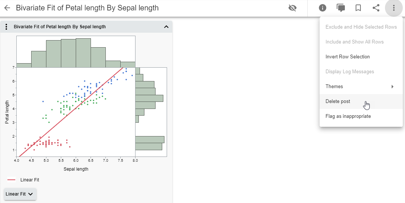Toggle the hidden visibility eye icon

[293, 8]
